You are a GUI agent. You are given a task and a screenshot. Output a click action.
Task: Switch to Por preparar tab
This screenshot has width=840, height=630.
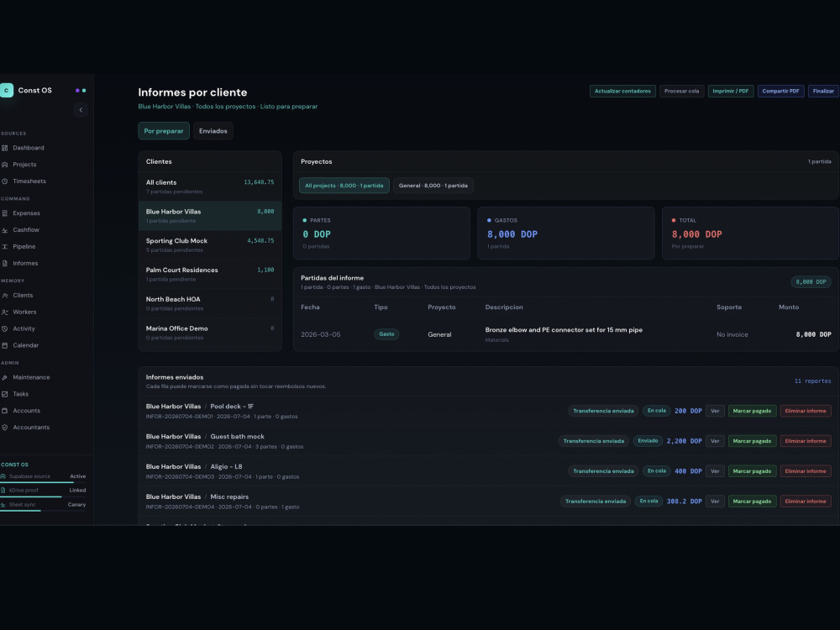tap(164, 131)
